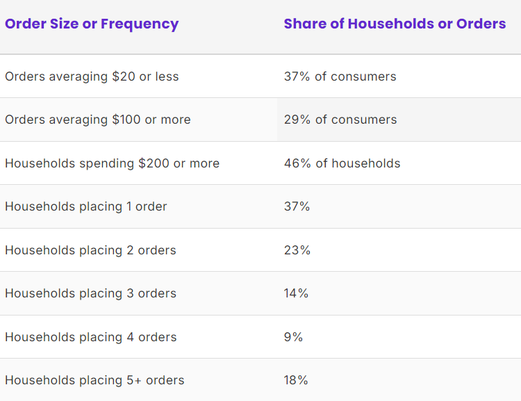Select the '37% of consumers' cell
Viewport: 521px width, 401px height.
(340, 76)
